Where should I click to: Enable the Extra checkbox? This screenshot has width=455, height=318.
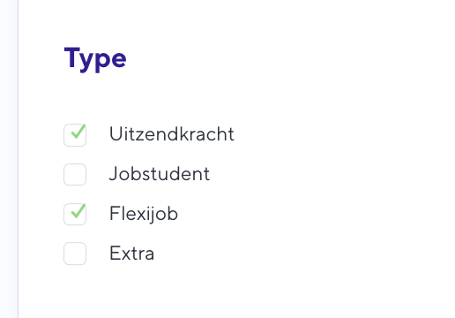click(x=75, y=254)
